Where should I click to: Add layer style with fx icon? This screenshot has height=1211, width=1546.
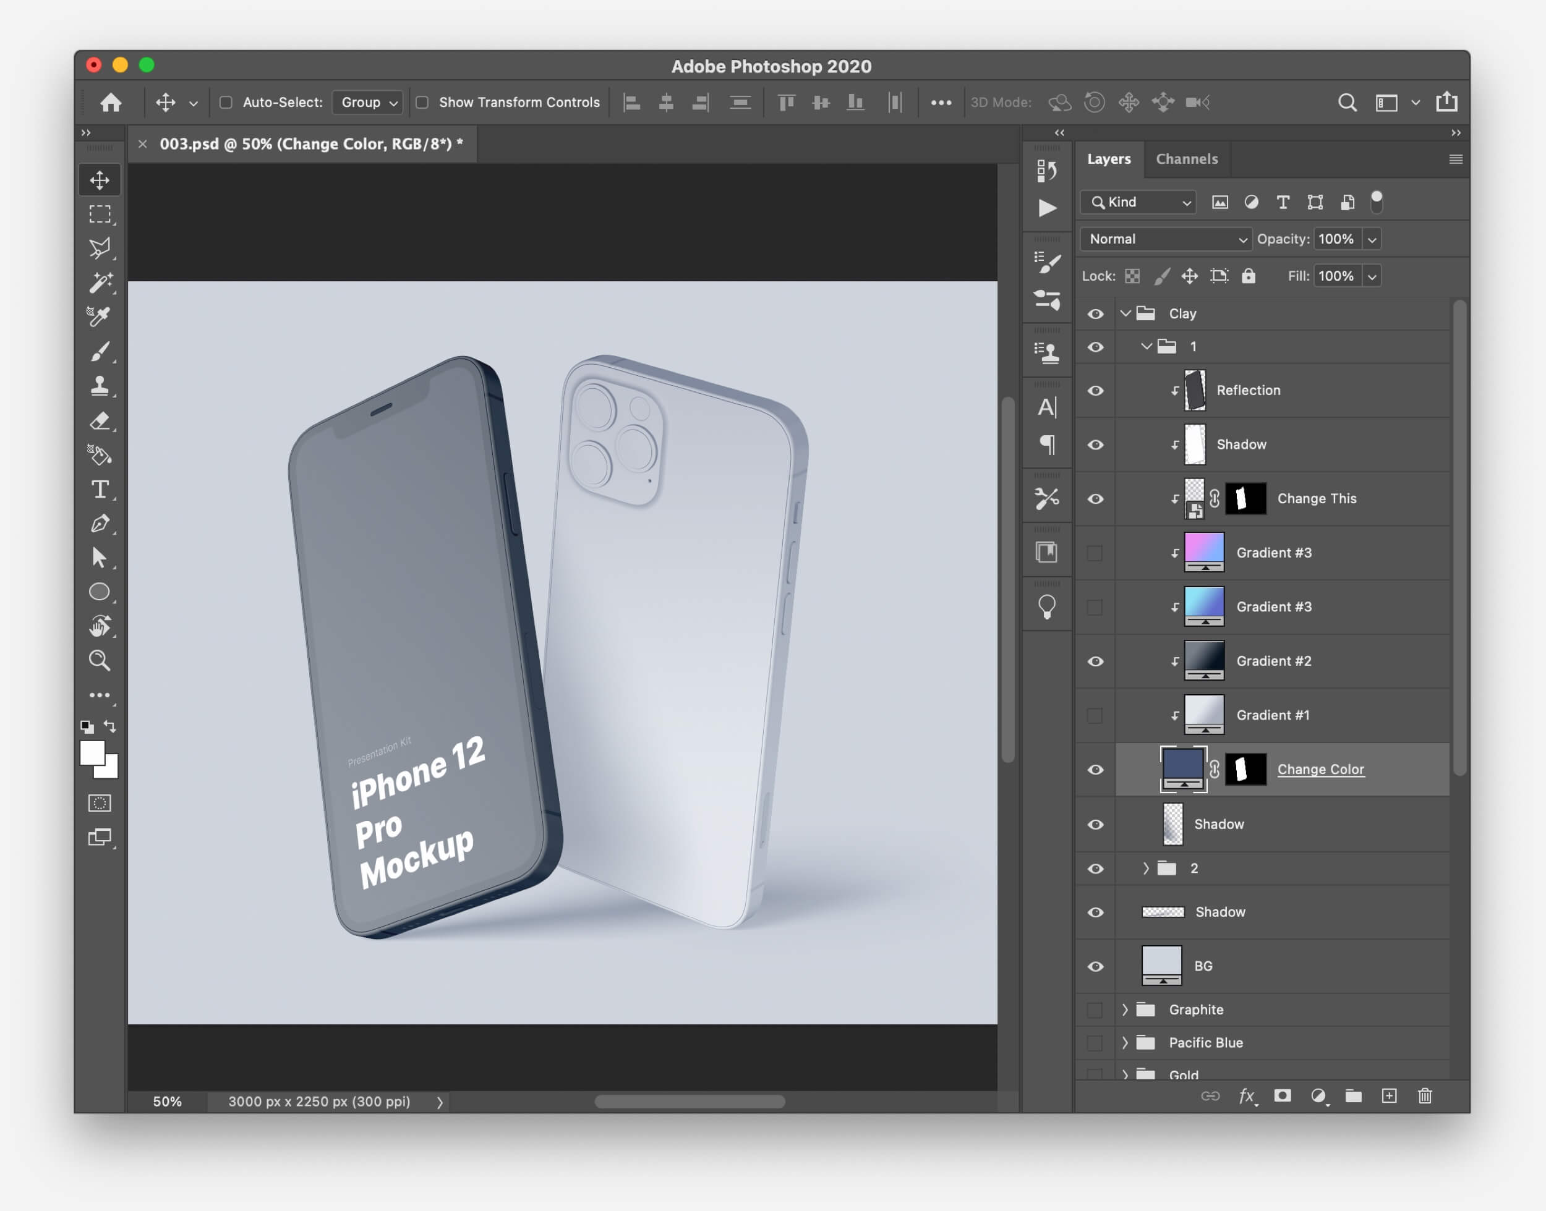coord(1247,1096)
